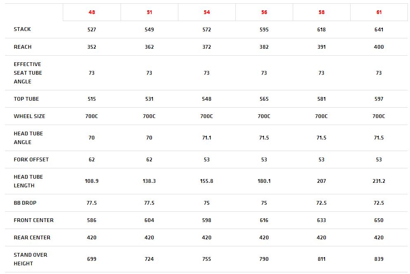Click the FRONT CENTER row label

(x=33, y=220)
